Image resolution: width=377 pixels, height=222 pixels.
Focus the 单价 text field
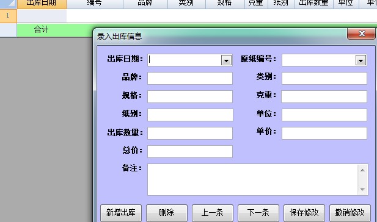324,133
